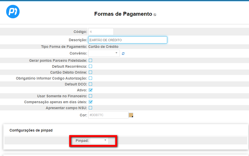The width and height of the screenshot is (249, 156).
Task: Open the tan color picker swatch
Action: [x=131, y=115]
